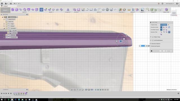Toggle visibility bulb of second canvas item
This screenshot has height=101, width=180.
click(x=8, y=33)
